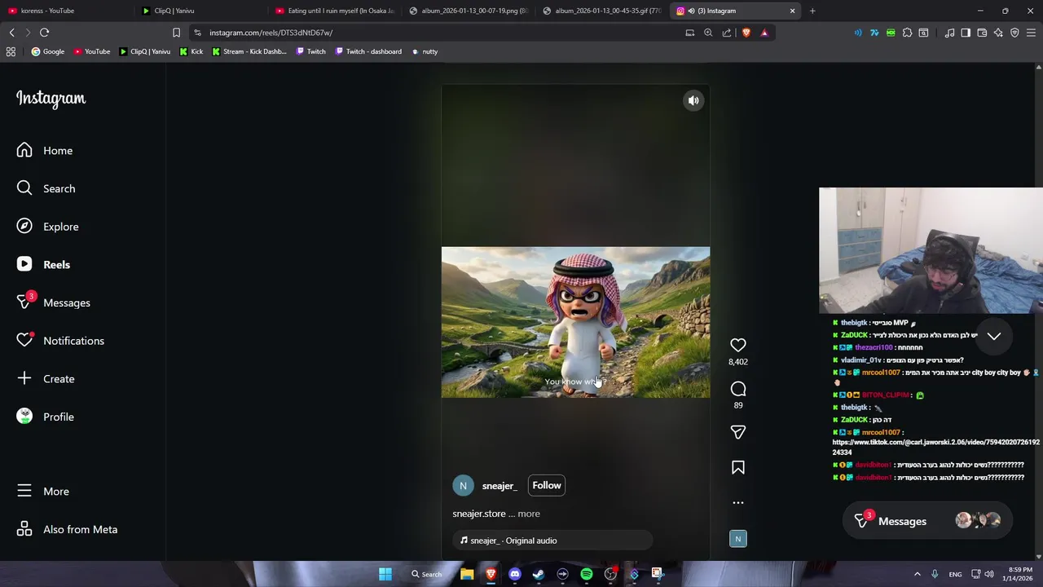Open Stream - Kick Dashboard bookmark

[x=249, y=51]
